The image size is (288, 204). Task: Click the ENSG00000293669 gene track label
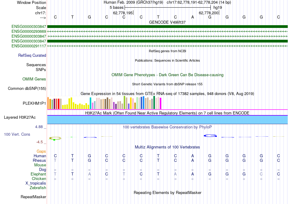pos(29,32)
